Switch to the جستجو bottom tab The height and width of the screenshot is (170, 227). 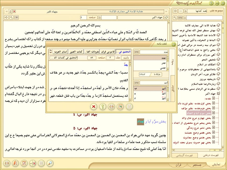click(x=197, y=165)
